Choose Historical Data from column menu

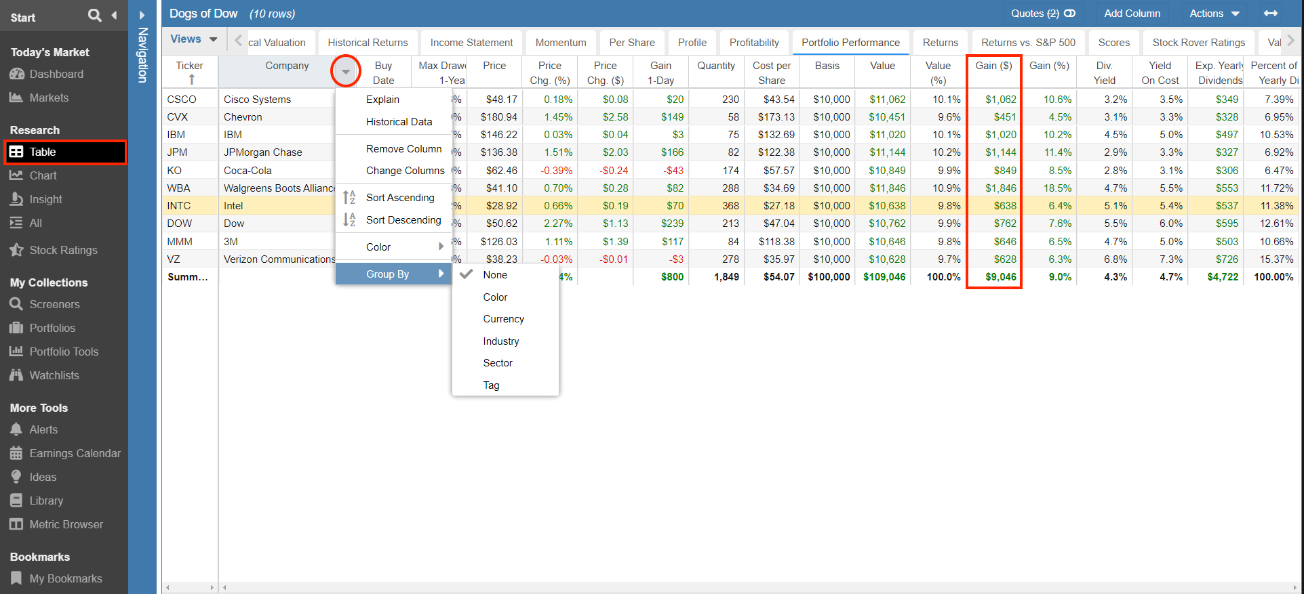[x=393, y=122]
